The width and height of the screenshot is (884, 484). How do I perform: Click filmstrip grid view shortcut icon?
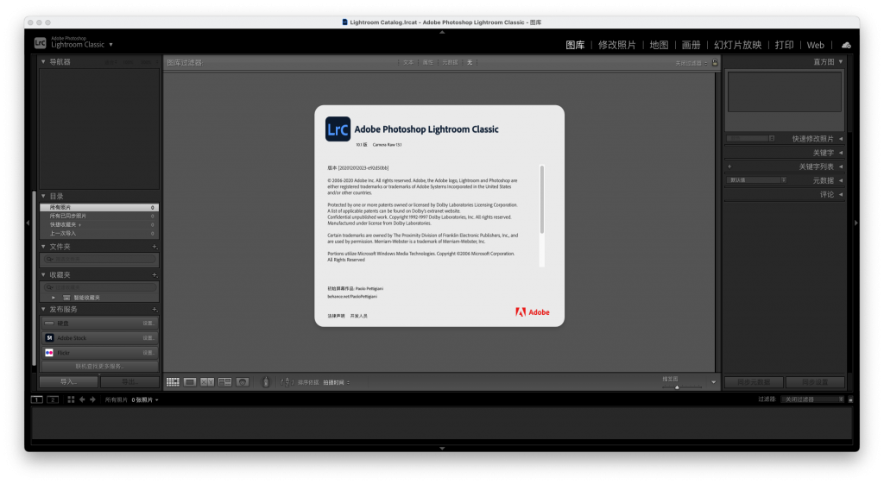(71, 399)
